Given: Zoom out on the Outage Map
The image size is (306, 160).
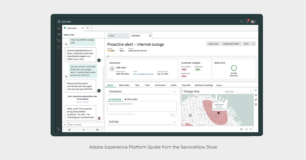Looking at the screenshot, I should pyautogui.click(x=184, y=124).
